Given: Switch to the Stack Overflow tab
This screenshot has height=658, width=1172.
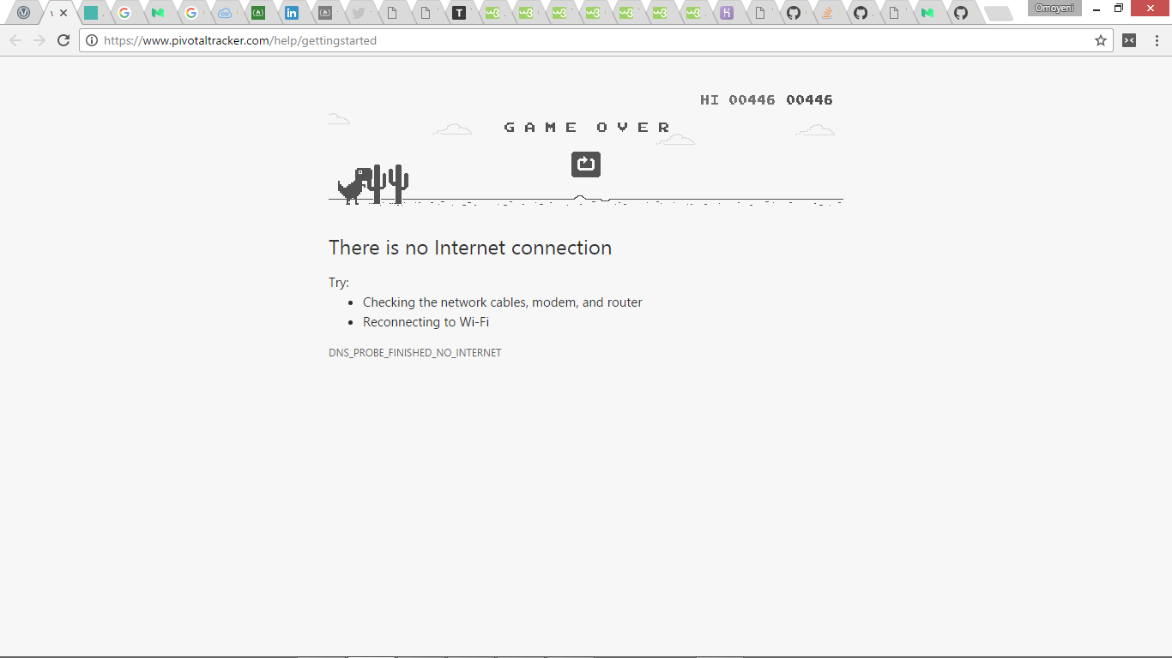Looking at the screenshot, I should coord(827,13).
